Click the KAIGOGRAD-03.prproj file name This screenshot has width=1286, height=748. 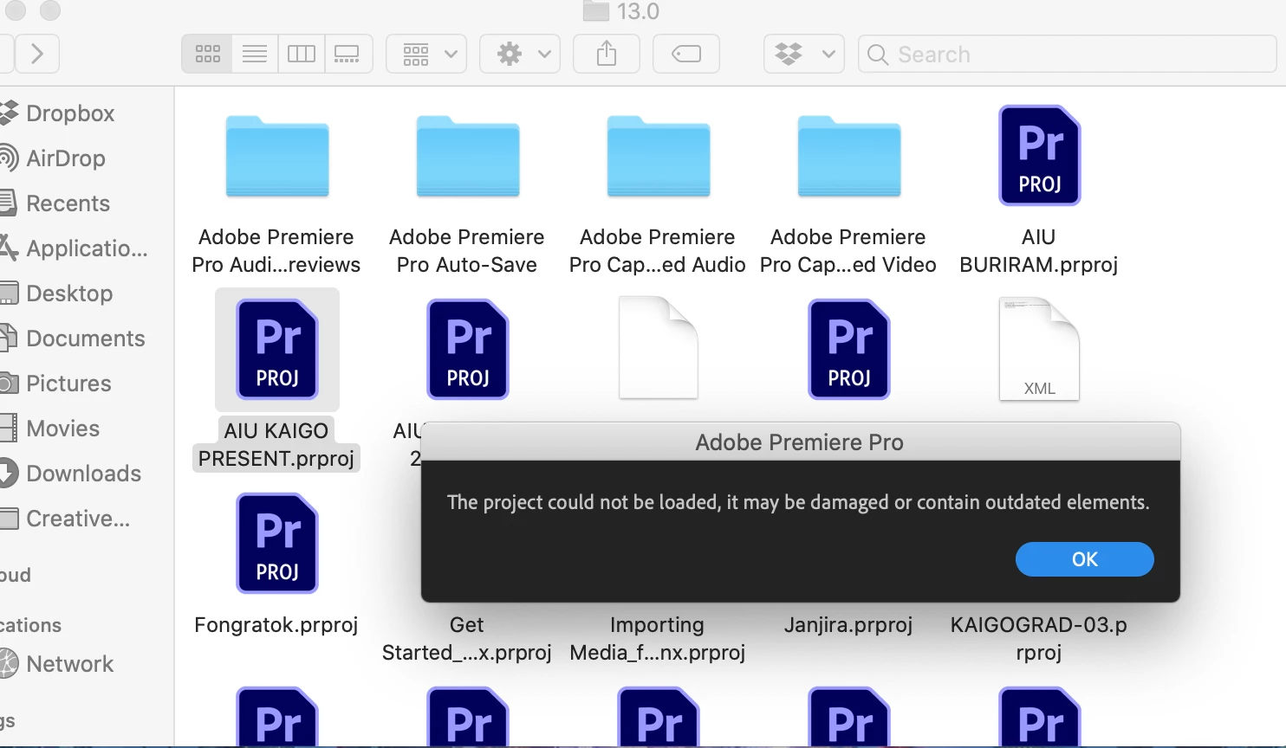(x=1039, y=639)
